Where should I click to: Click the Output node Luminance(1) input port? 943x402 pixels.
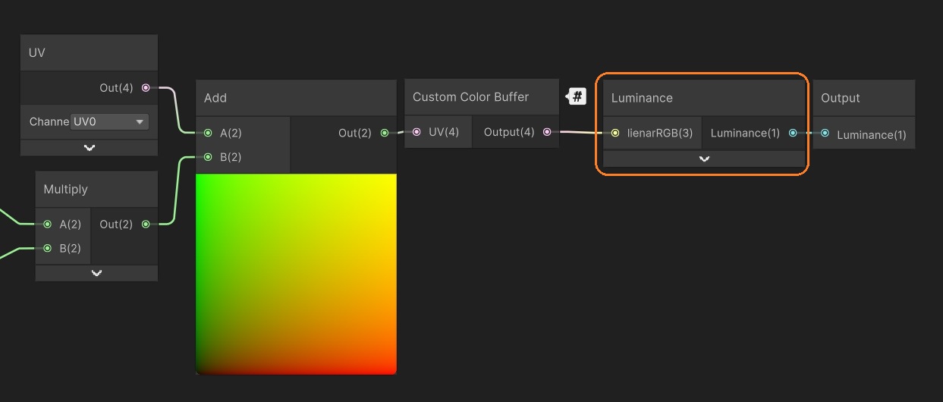825,134
